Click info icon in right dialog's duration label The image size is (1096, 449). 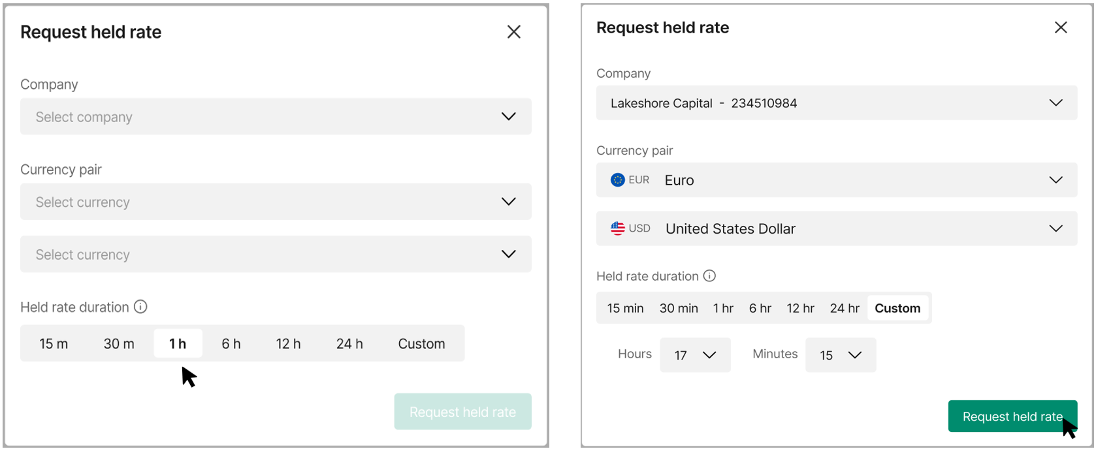(709, 276)
